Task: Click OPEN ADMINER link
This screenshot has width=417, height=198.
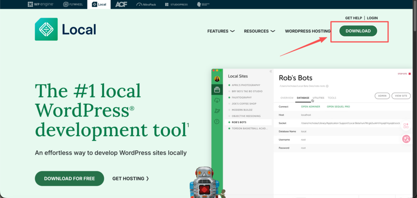Action: point(311,107)
